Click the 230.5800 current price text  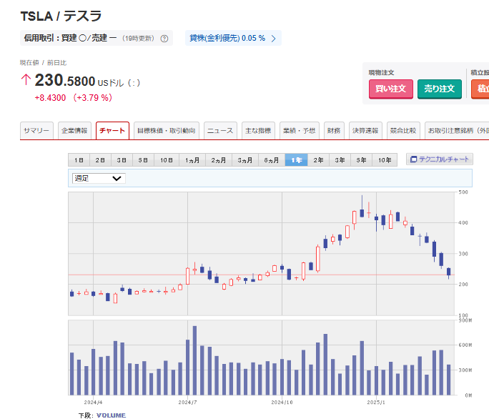[65, 81]
